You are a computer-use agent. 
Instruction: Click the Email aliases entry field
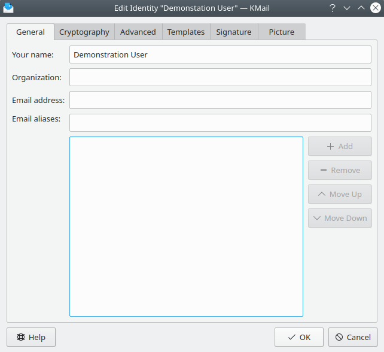tap(220, 123)
